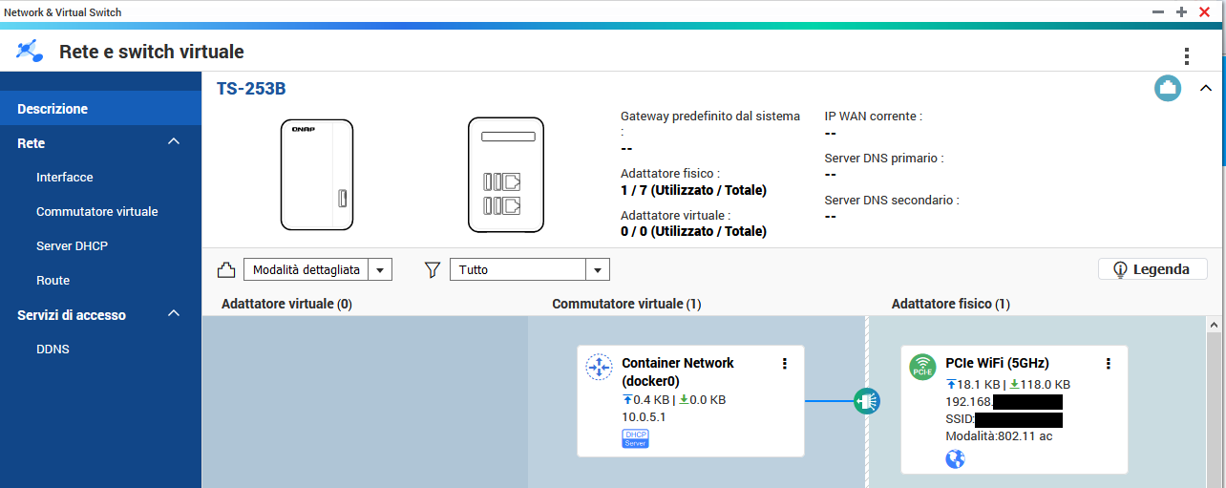Click the DHCP Server badge on docker0

(x=635, y=438)
